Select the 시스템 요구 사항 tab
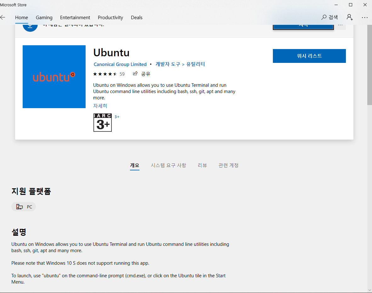The image size is (372, 293). pos(168,165)
